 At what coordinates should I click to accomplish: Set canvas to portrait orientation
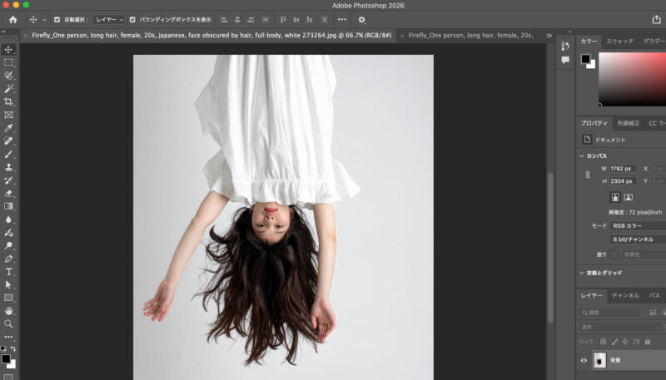(615, 197)
